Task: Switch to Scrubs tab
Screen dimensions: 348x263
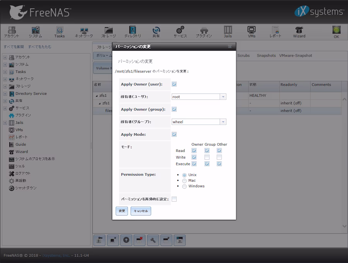Action: pyautogui.click(x=244, y=56)
